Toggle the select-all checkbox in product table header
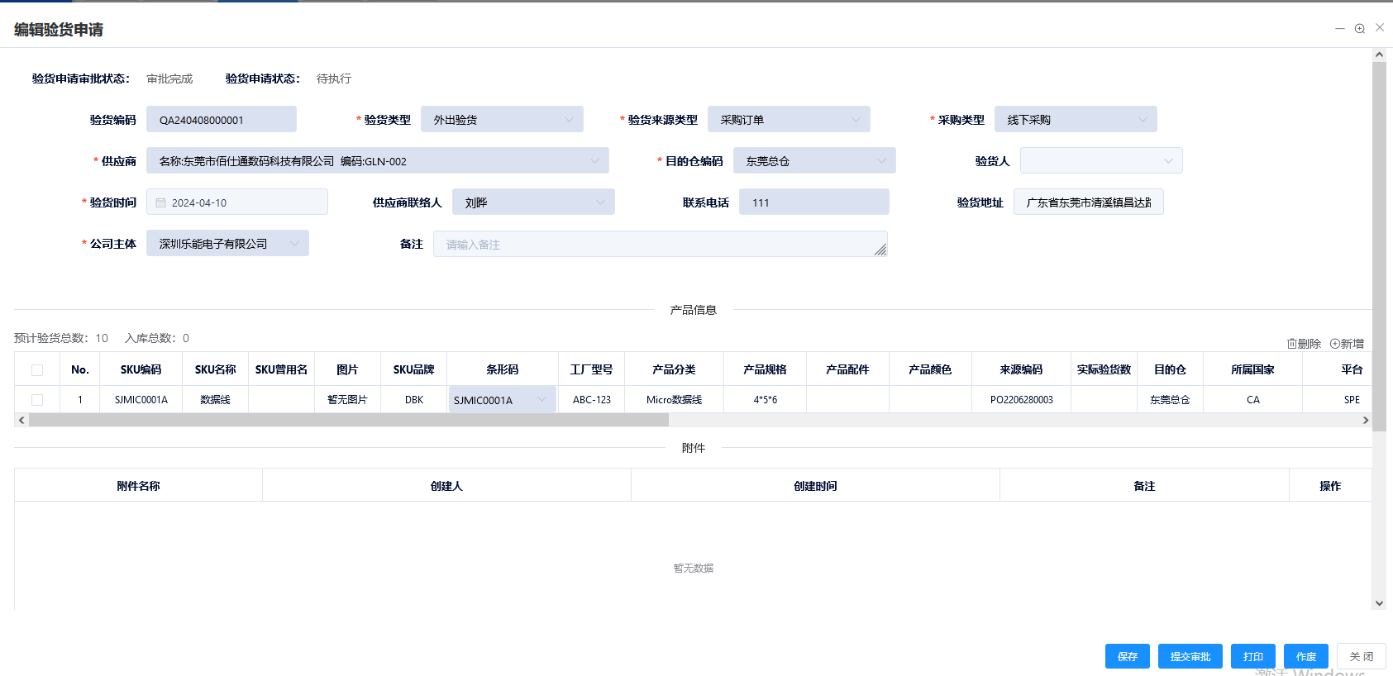The width and height of the screenshot is (1393, 676). click(x=37, y=370)
